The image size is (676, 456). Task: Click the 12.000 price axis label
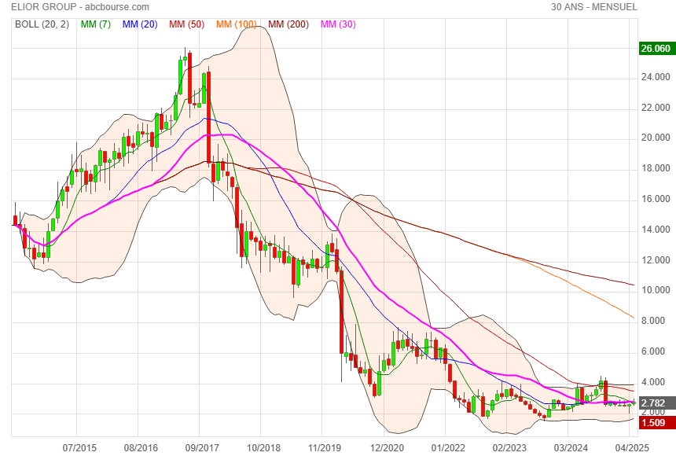(656, 260)
